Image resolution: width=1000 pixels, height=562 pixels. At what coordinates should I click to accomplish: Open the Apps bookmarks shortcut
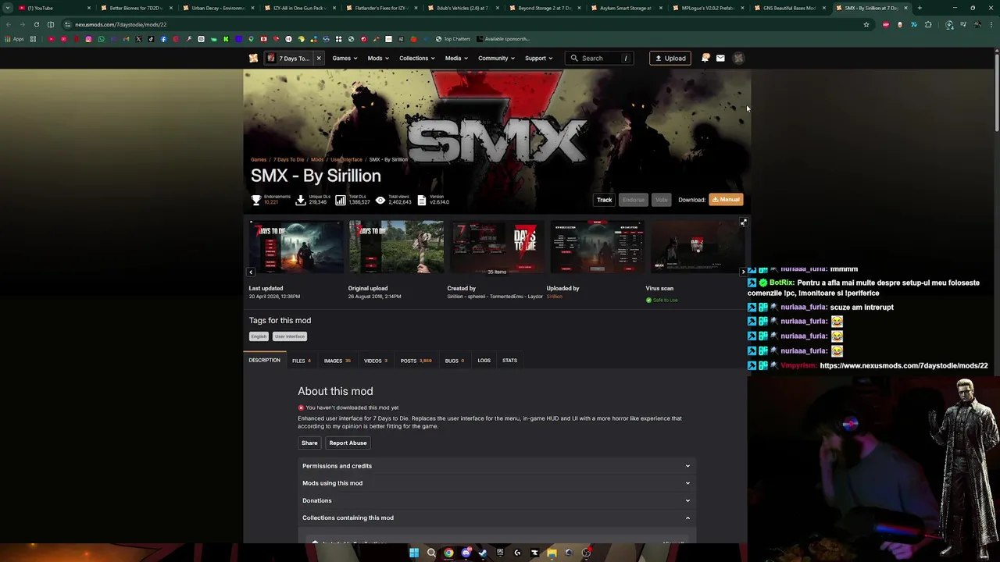coord(14,39)
